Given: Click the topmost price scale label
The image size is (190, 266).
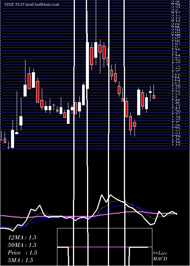Looking at the screenshot, I should click(x=176, y=2).
